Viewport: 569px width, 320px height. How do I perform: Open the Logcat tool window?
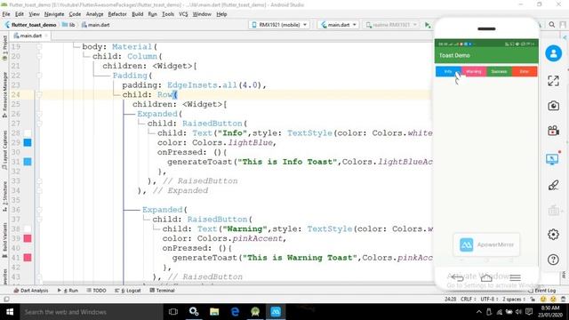[128, 291]
